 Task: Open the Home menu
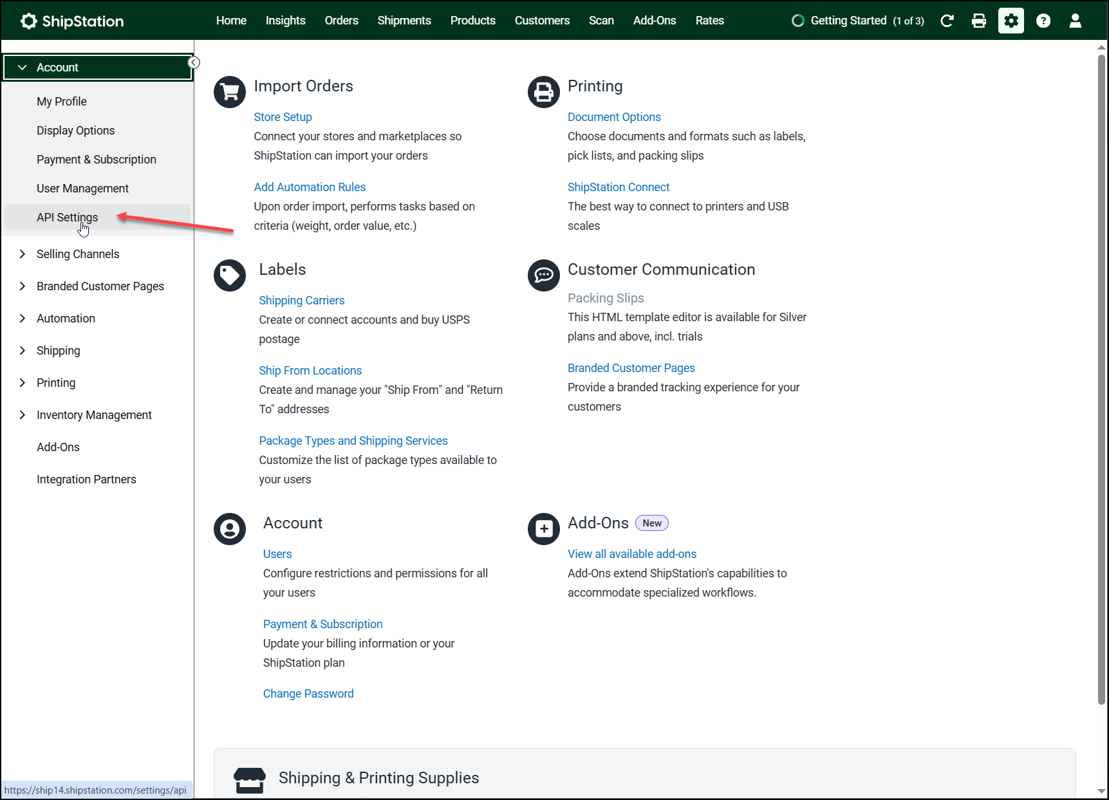tap(231, 21)
